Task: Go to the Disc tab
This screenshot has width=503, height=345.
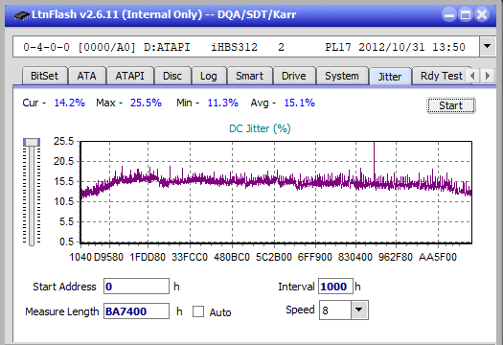Action: tap(172, 76)
